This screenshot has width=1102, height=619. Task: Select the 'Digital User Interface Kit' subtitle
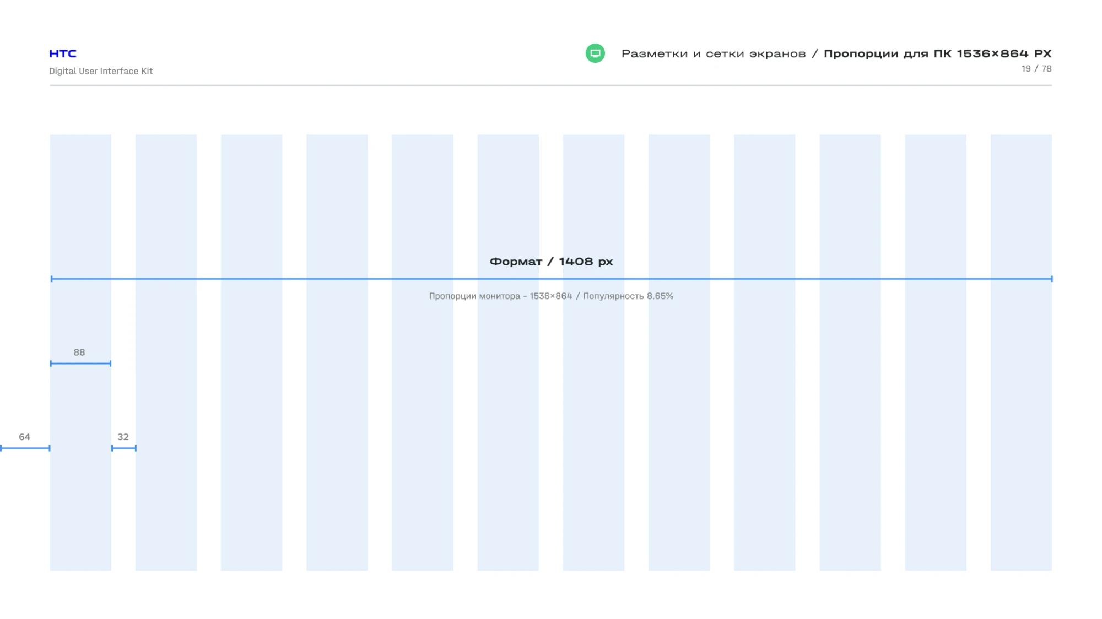pyautogui.click(x=101, y=71)
